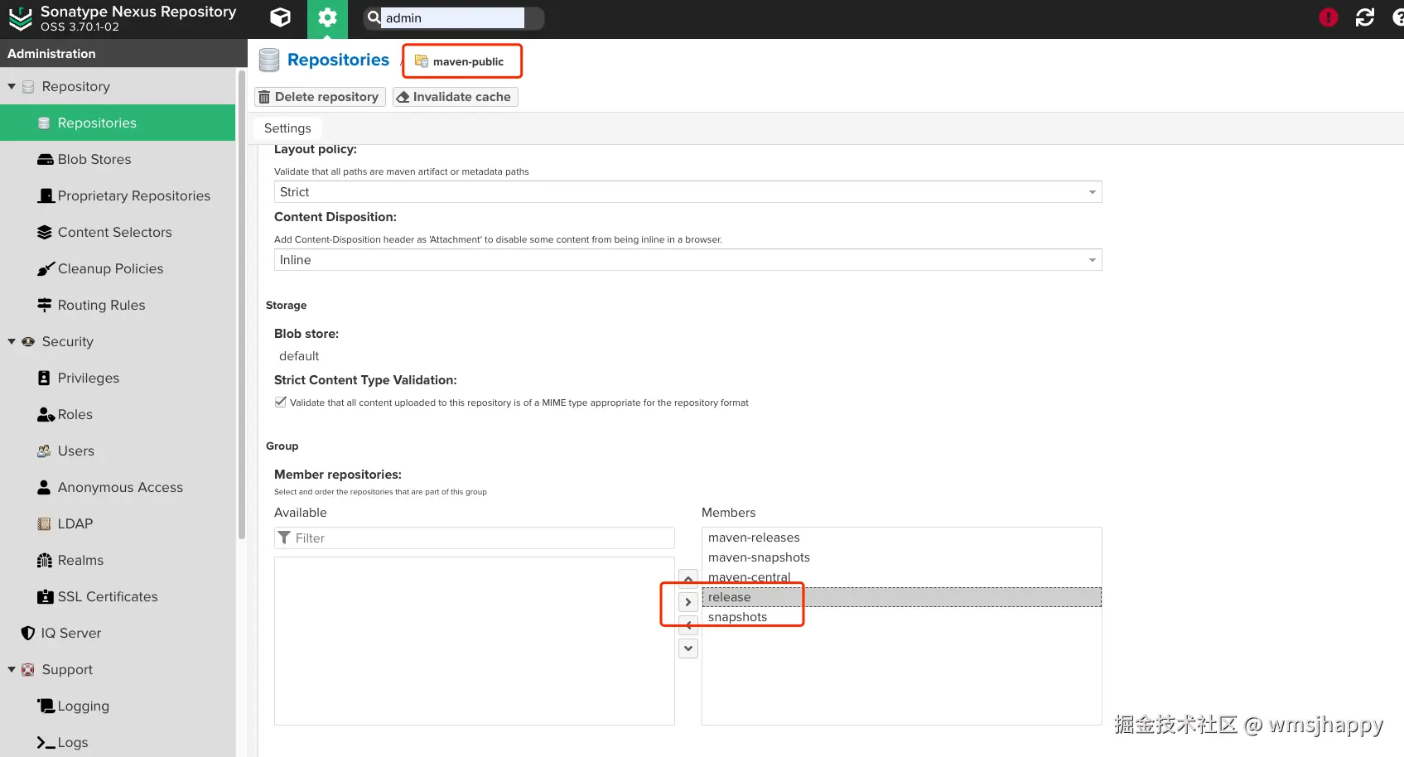Collapse the Repository tree section
This screenshot has height=757, width=1404.
[12, 86]
